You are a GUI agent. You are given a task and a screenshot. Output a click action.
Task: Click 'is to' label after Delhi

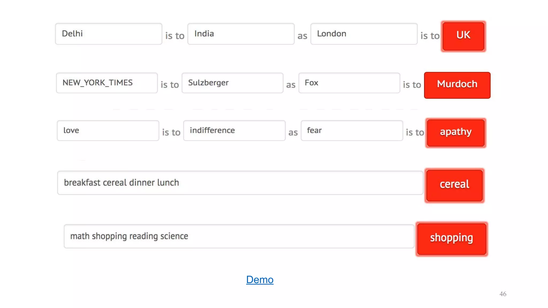(175, 36)
